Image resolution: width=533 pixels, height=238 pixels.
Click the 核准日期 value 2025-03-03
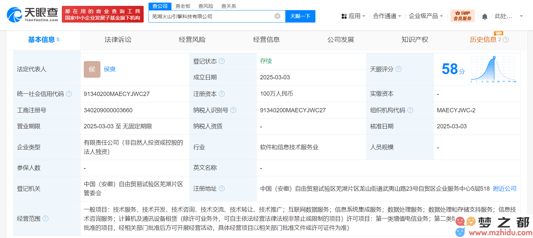pyautogui.click(x=452, y=126)
